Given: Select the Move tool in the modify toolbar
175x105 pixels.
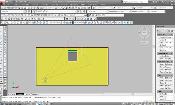Looking at the screenshot, I should point(5,42).
